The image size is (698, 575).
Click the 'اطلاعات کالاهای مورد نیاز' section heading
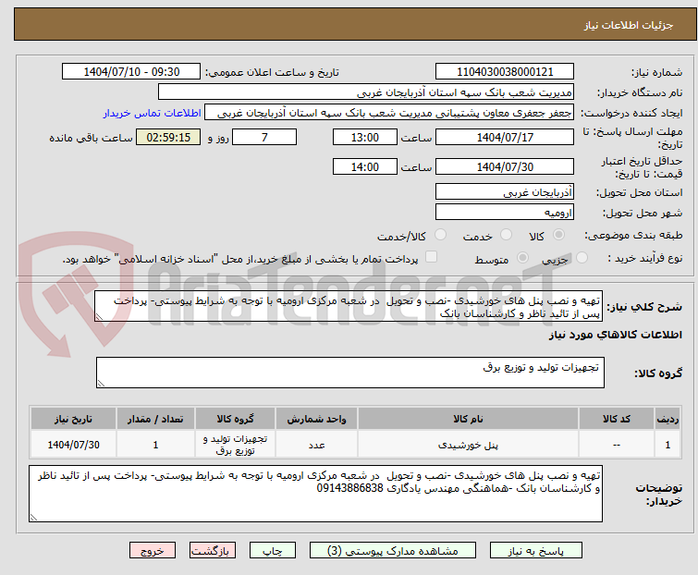[615, 335]
